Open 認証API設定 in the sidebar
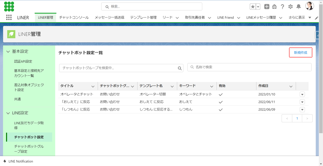The width and height of the screenshot is (323, 166). pos(23,61)
